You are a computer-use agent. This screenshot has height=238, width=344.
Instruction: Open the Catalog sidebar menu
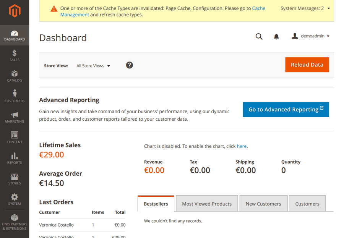(15, 76)
